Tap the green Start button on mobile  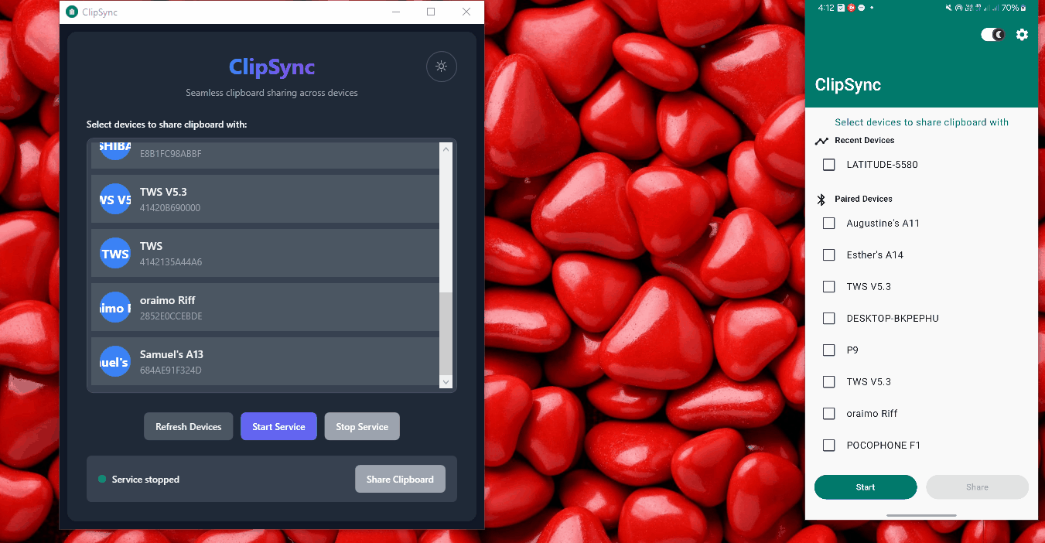click(865, 487)
